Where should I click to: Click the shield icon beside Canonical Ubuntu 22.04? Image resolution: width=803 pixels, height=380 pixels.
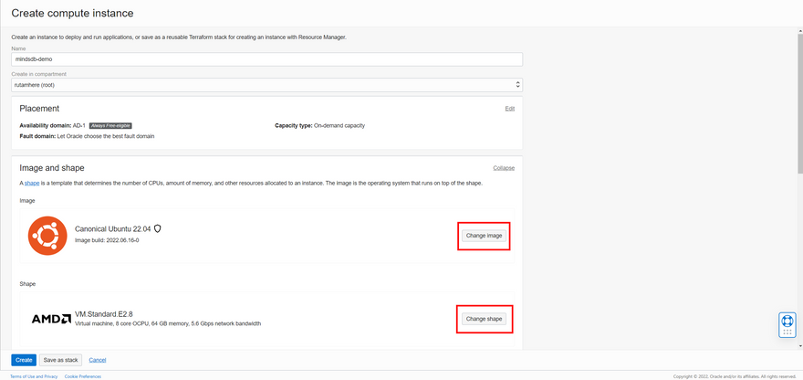pos(158,228)
